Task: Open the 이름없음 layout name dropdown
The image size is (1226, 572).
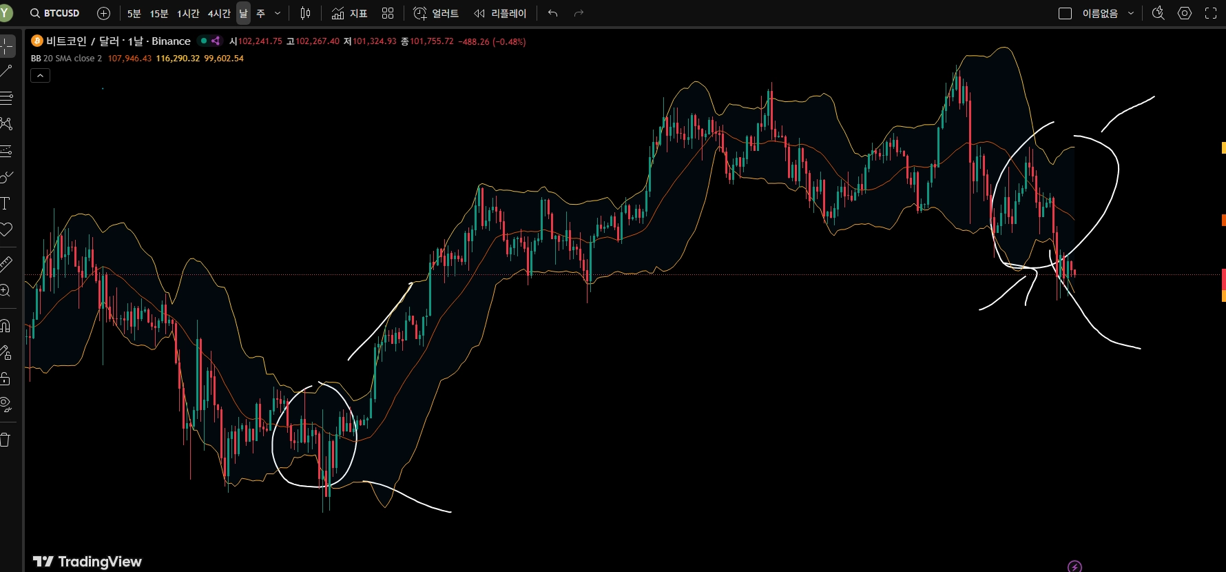Action: pyautogui.click(x=1107, y=13)
